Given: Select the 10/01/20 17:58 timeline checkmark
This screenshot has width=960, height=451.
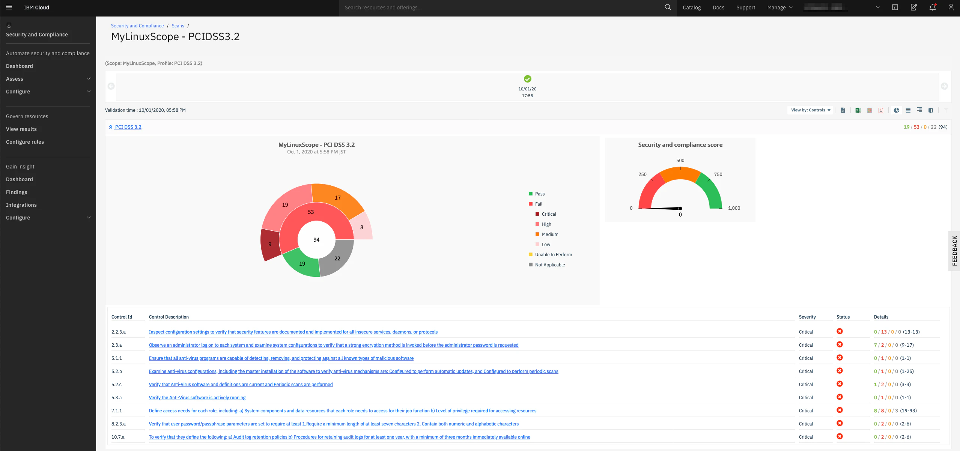Looking at the screenshot, I should coord(527,78).
